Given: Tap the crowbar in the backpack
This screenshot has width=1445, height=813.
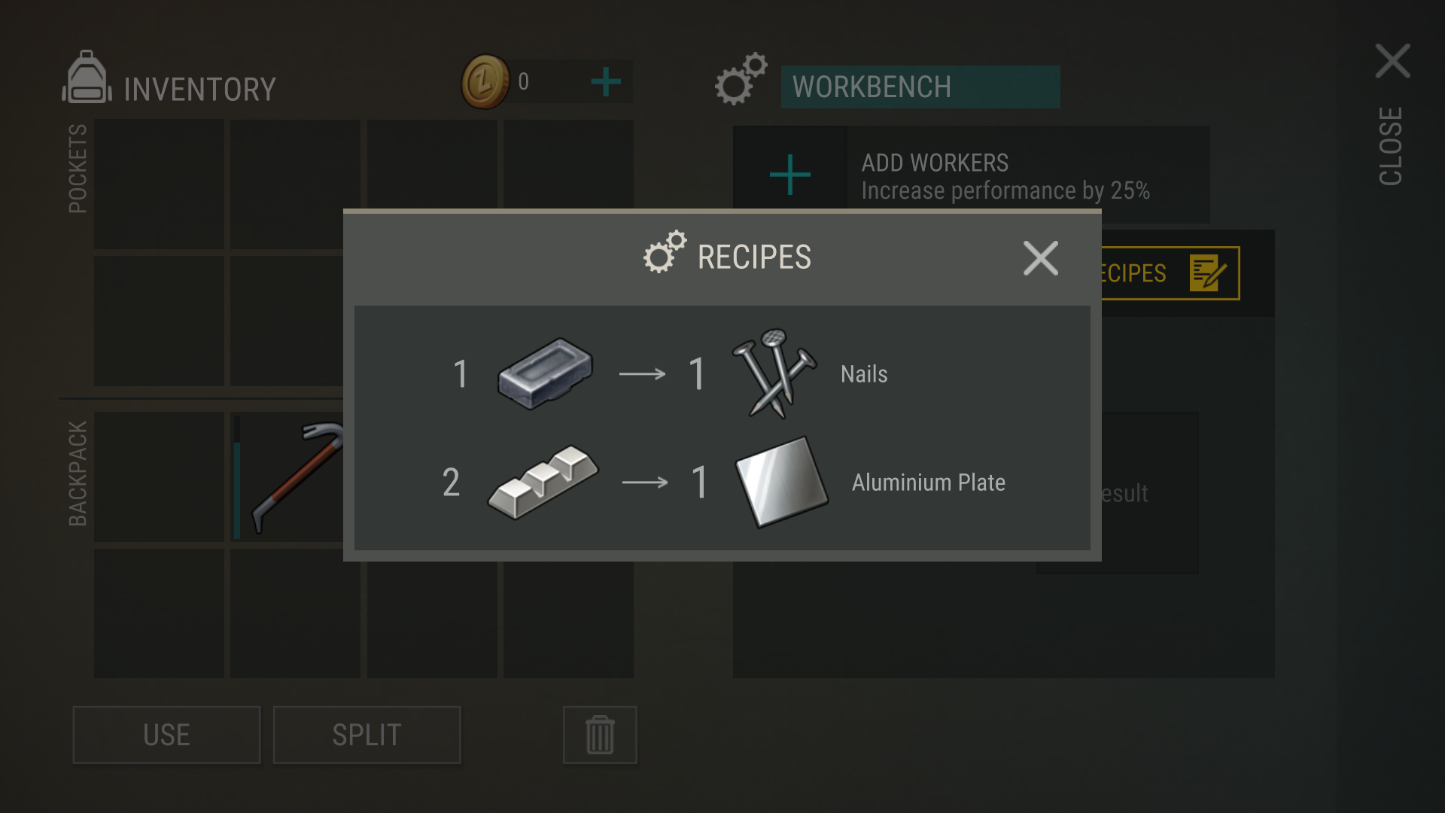Looking at the screenshot, I should click(x=290, y=477).
